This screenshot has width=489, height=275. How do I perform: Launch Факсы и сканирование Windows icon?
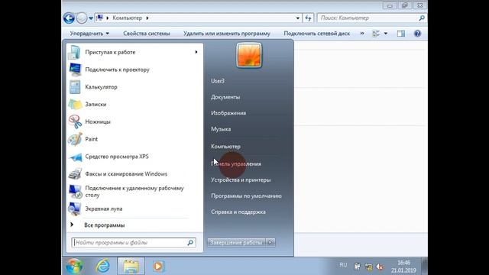(75, 173)
